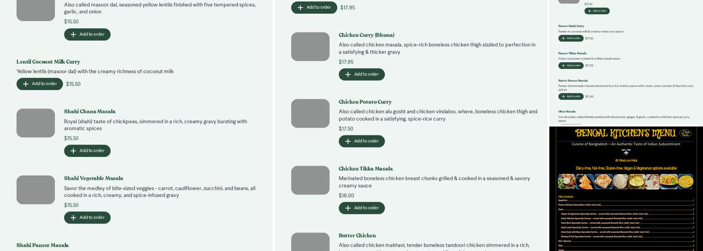The height and width of the screenshot is (251, 703).
Task: Add Shahi Chana Masala to order
Action: [87, 151]
